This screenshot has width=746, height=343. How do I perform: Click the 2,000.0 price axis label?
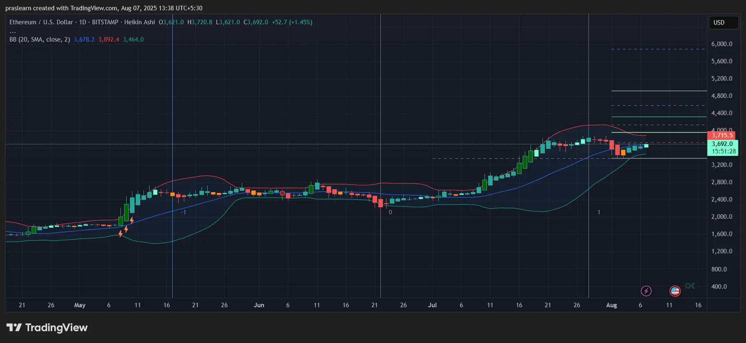tap(722, 217)
